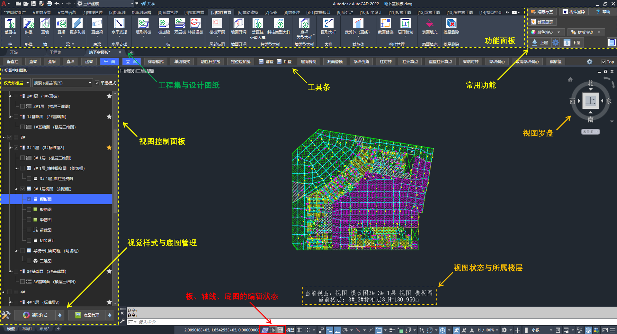Image resolution: width=617 pixels, height=334 pixels.
Task: Click the 斜梁 inclined beam icon
Action: pos(29,24)
